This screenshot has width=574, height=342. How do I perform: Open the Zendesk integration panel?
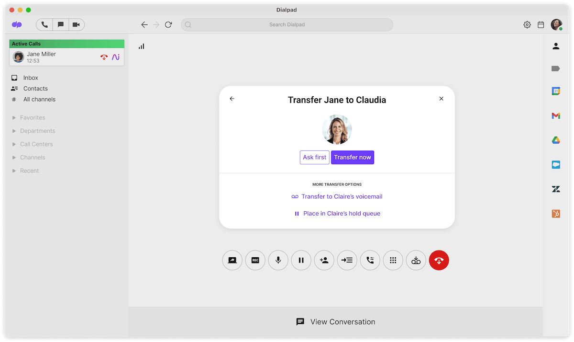555,189
